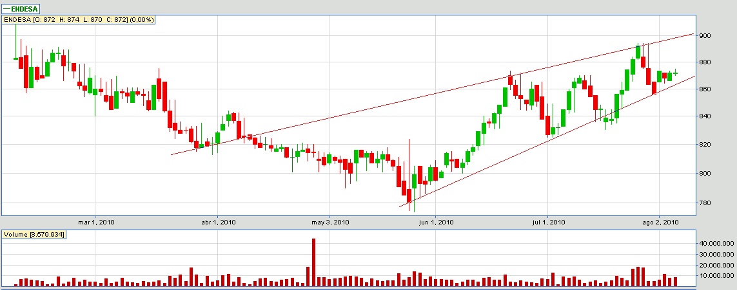Select the upper channel trendline

(x=433, y=94)
